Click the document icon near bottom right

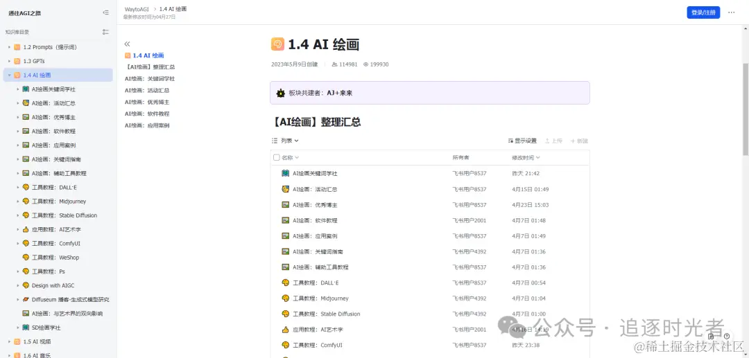[x=712, y=336]
